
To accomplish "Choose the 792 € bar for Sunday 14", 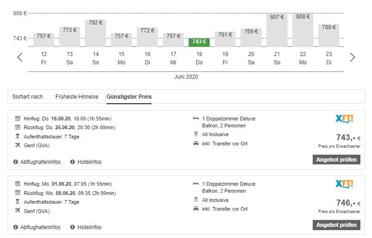I will pos(95,33).
